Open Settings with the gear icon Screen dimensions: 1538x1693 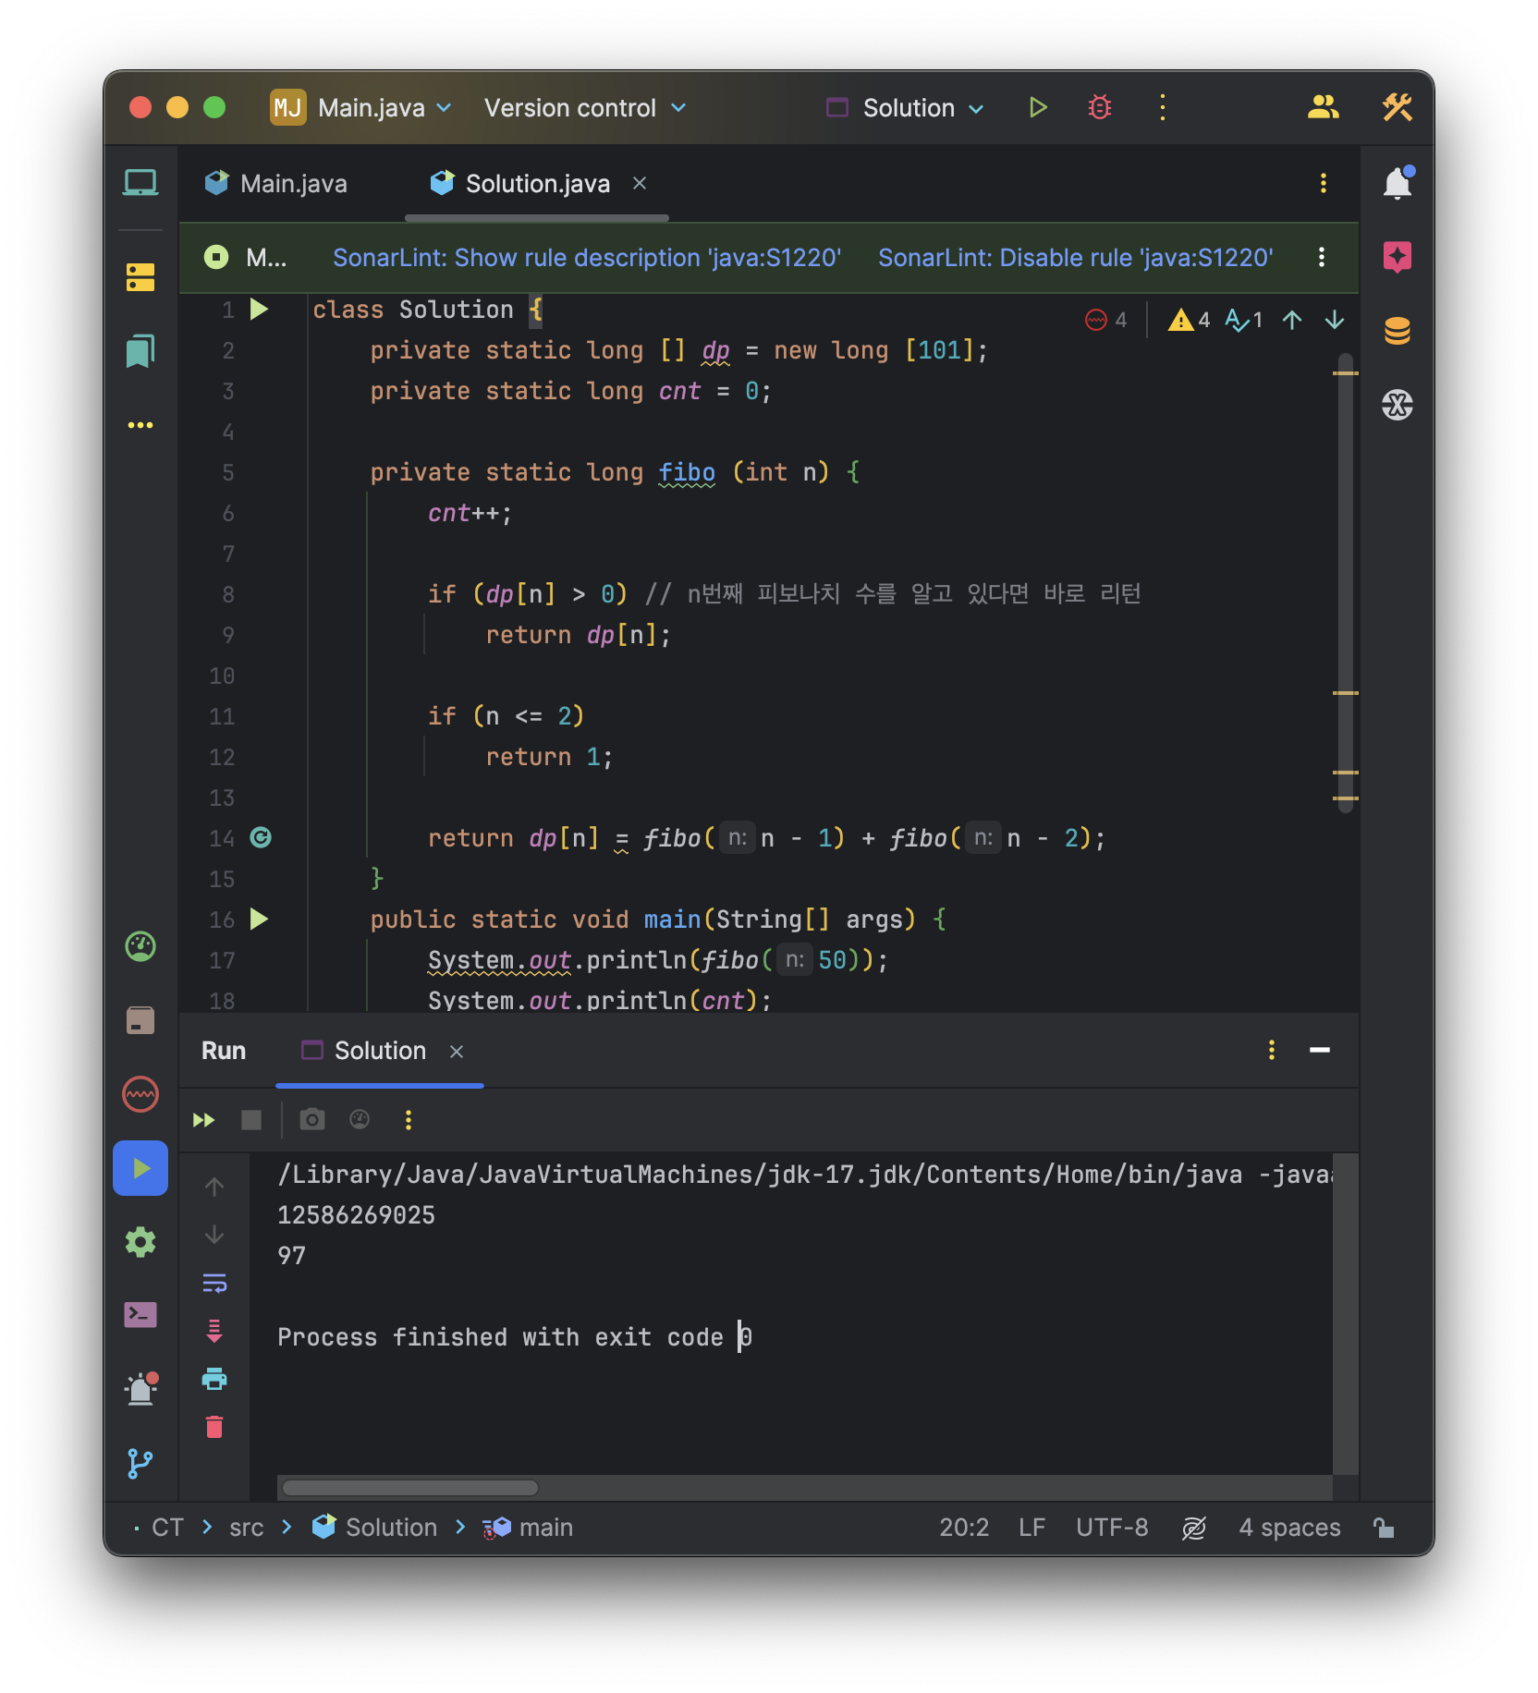pyautogui.click(x=140, y=1242)
